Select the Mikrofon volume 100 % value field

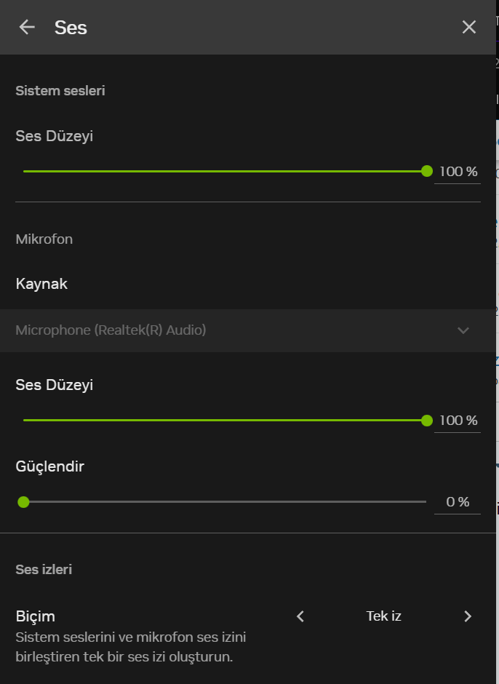(x=458, y=421)
